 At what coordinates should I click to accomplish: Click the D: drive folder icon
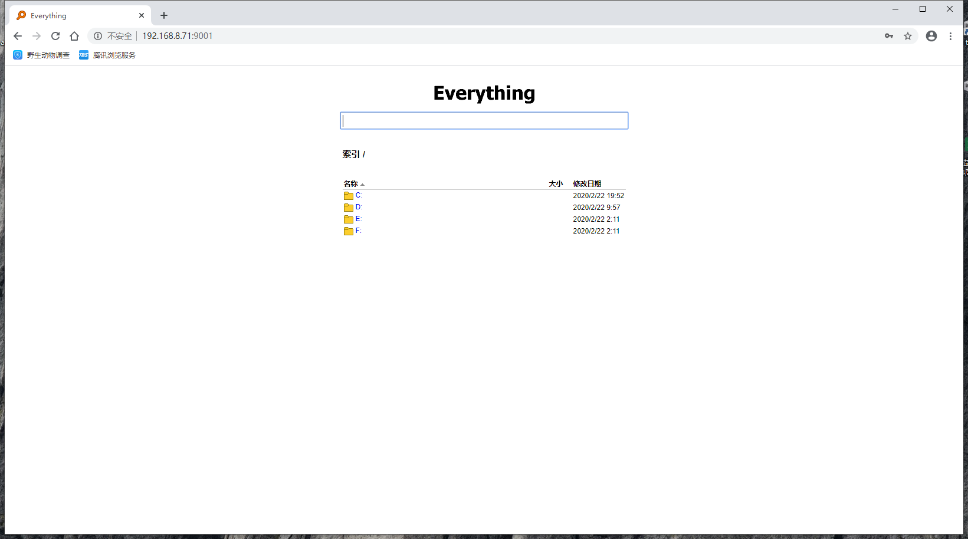tap(349, 208)
